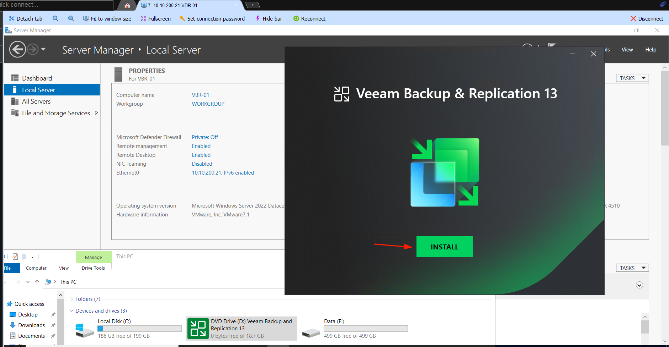The height and width of the screenshot is (347, 669).
Task: Go back in Server Manager navigation
Action: pyautogui.click(x=18, y=49)
